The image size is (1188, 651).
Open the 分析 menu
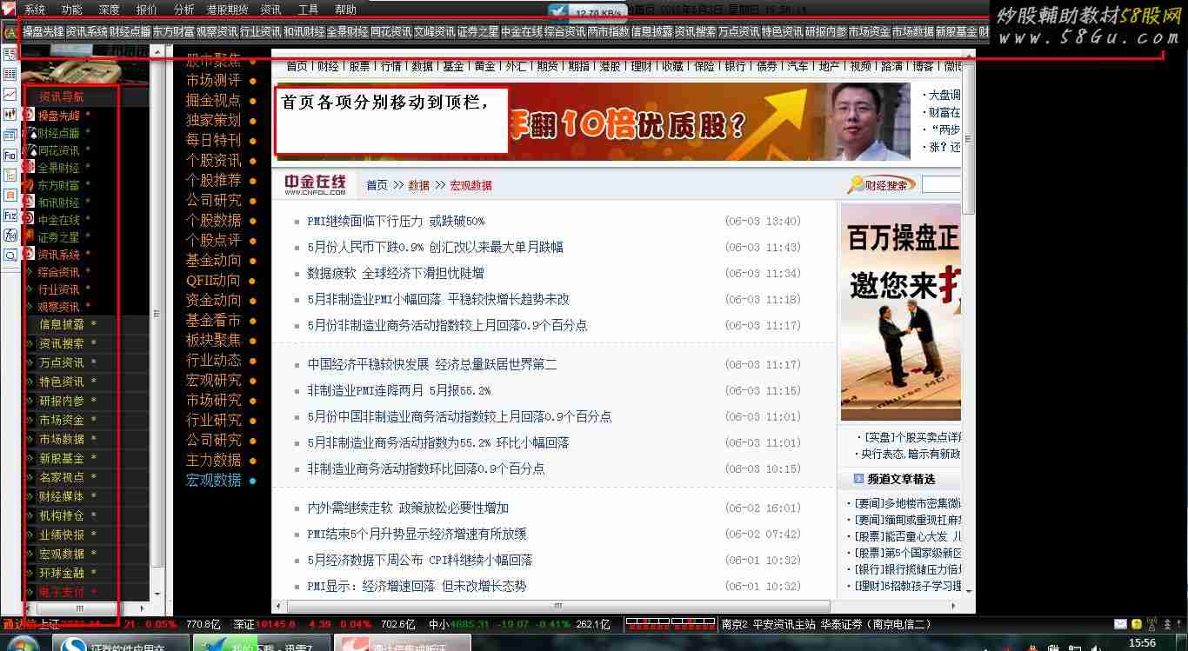[184, 10]
